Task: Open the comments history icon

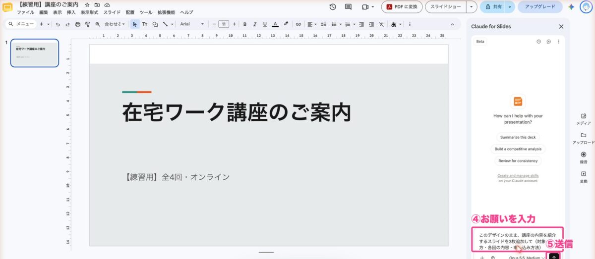Action: 348,7
